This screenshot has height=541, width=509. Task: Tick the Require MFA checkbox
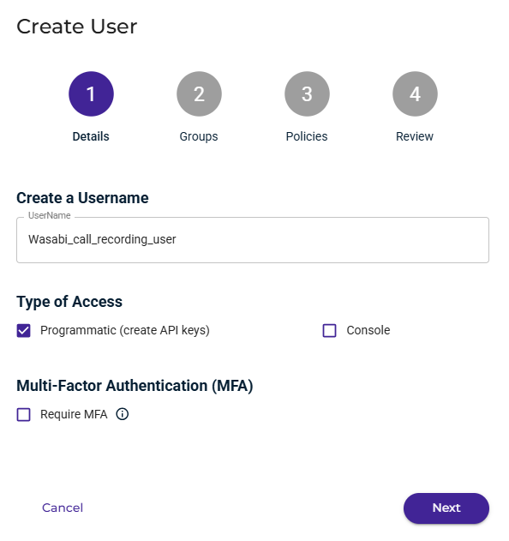[23, 414]
